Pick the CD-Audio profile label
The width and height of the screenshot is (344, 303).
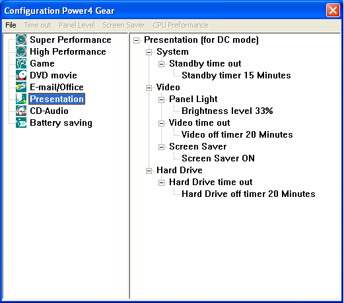(49, 111)
